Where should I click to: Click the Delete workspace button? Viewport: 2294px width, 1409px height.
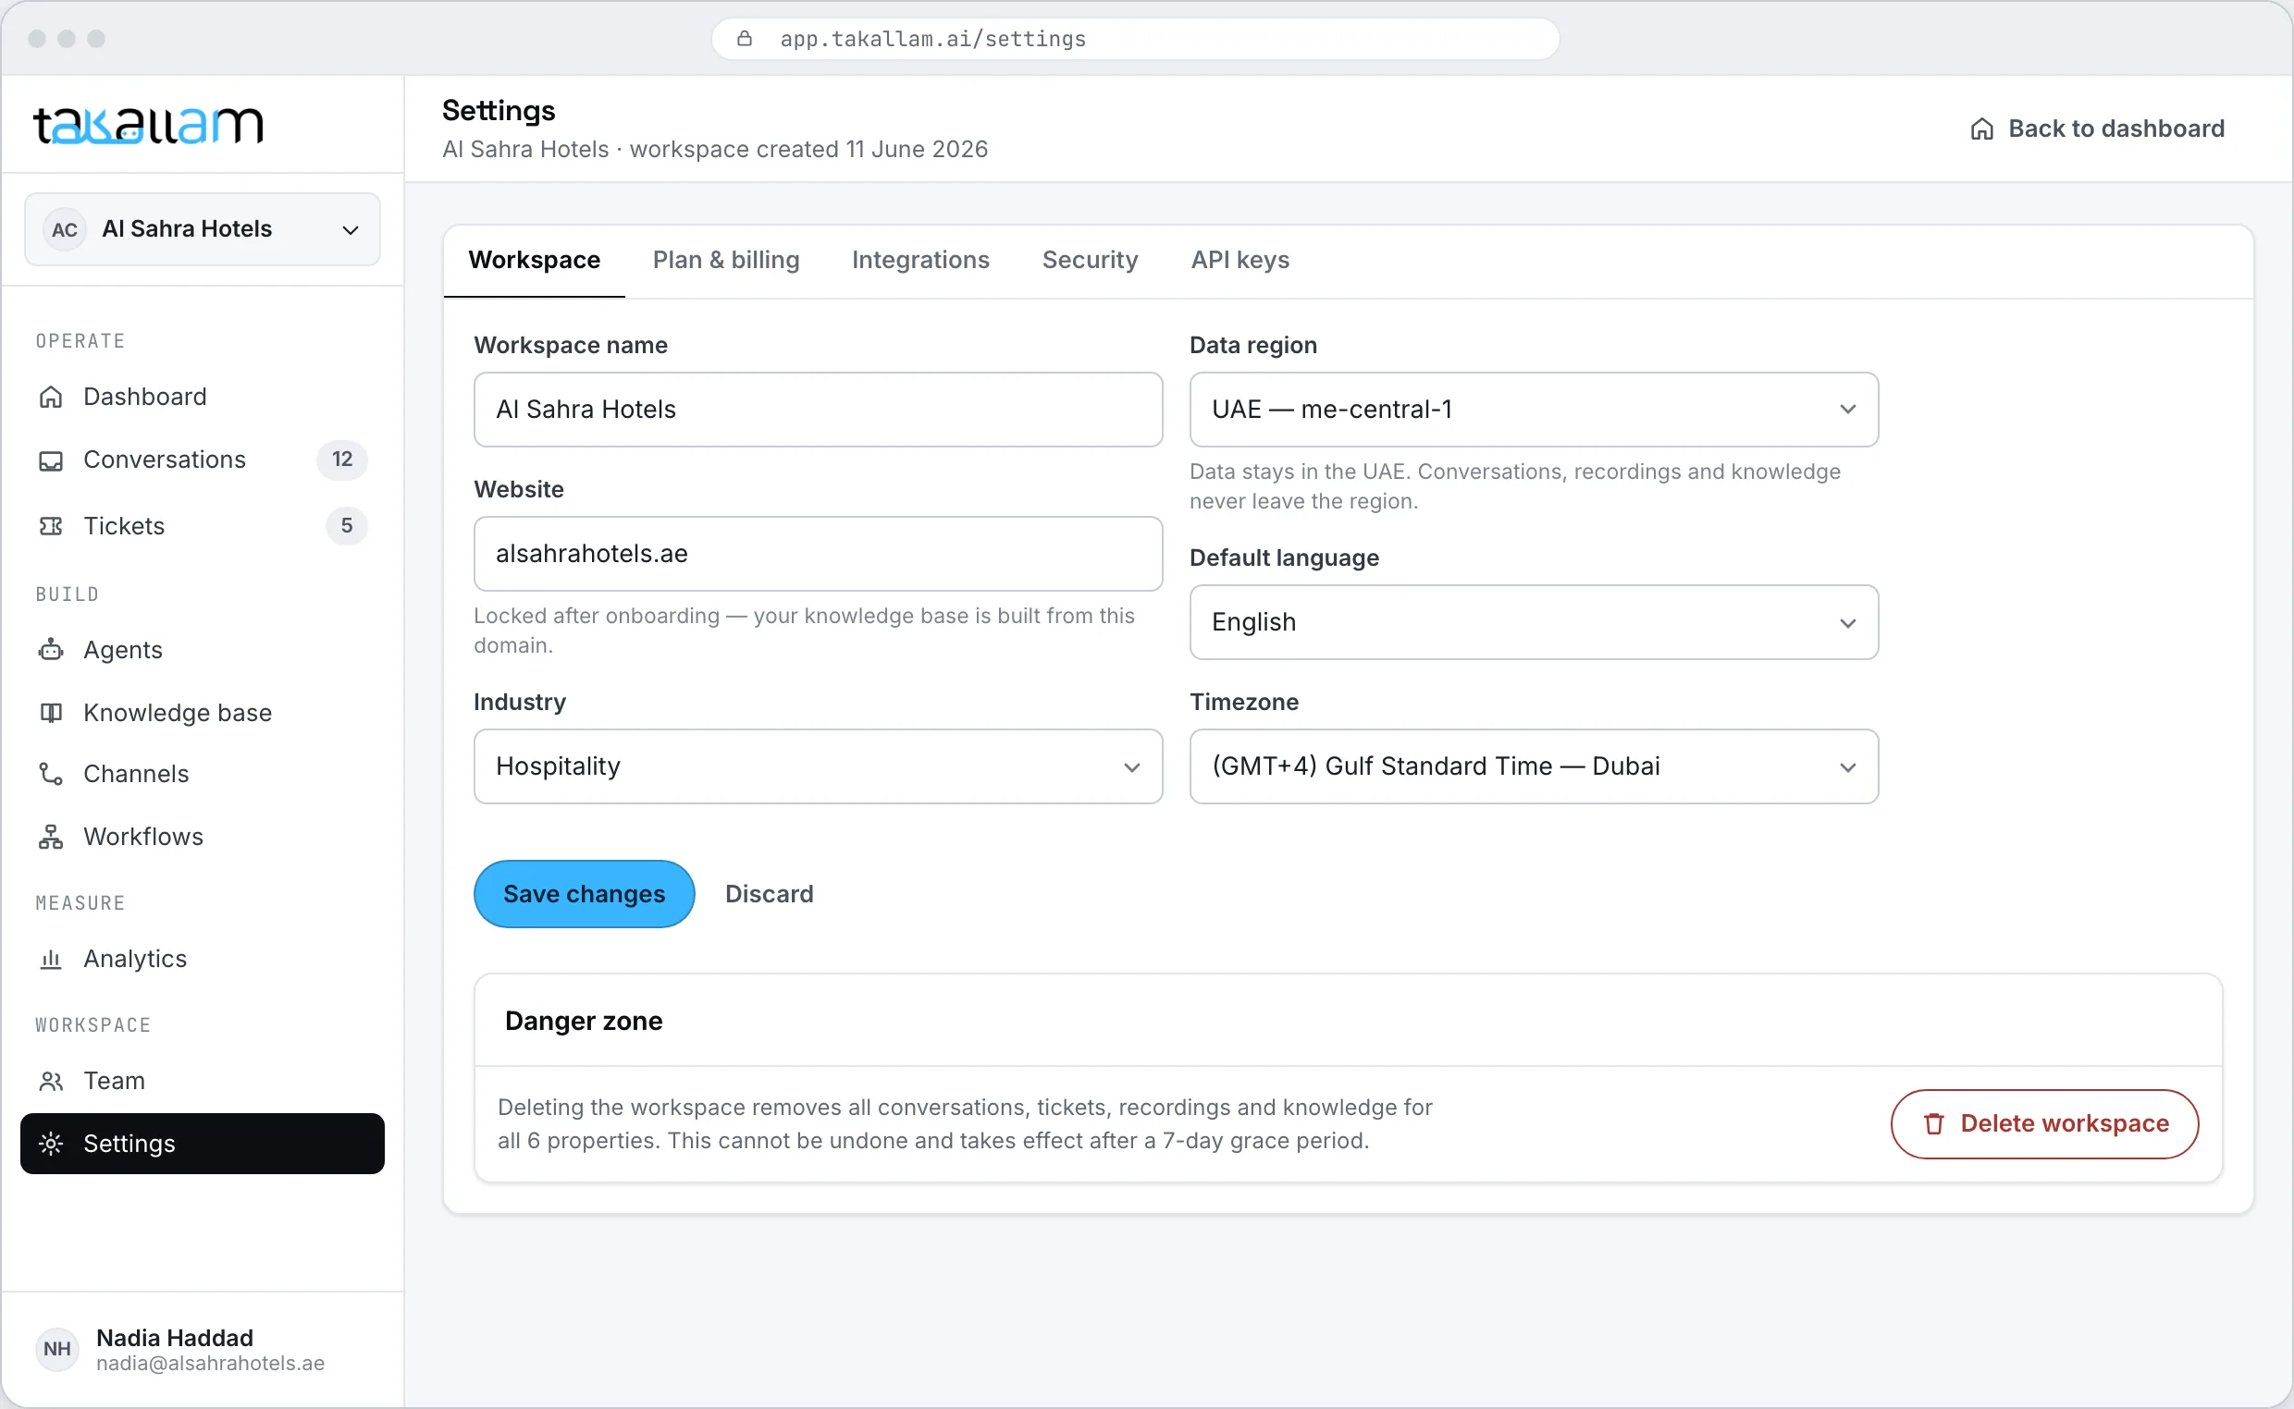tap(2044, 1124)
